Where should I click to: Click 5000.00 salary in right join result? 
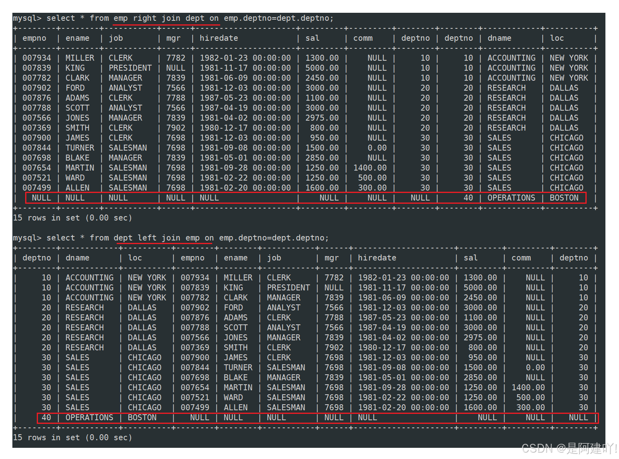(322, 68)
